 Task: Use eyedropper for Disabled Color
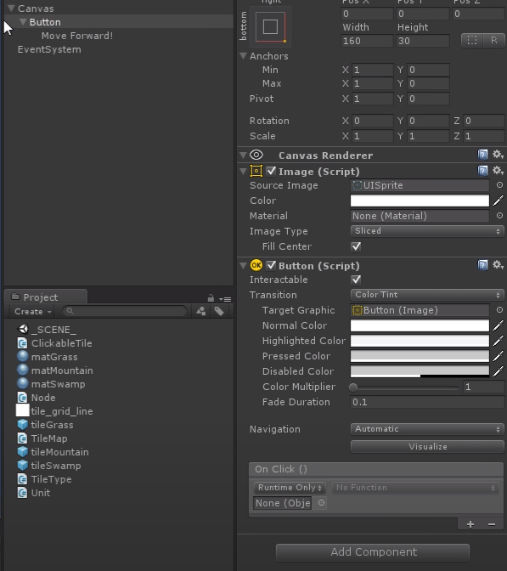click(499, 371)
